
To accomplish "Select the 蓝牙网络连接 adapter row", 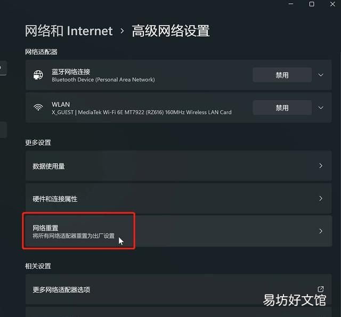I will tap(178, 75).
